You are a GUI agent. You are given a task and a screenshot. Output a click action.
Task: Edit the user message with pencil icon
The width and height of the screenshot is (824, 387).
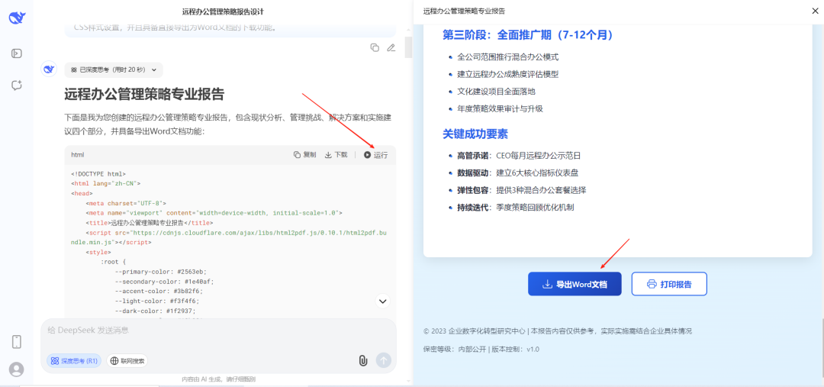click(x=391, y=47)
